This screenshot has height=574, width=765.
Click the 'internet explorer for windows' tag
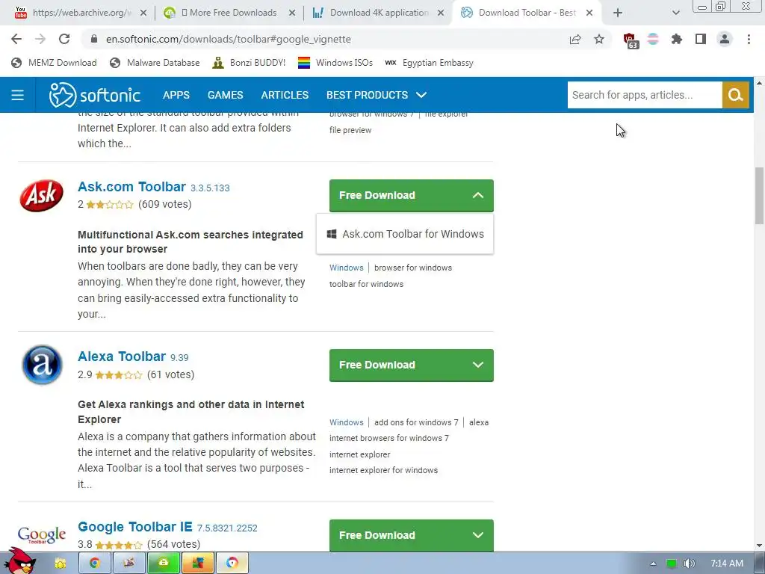click(383, 470)
